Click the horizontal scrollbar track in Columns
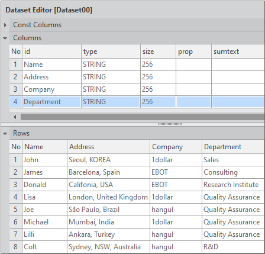265x254 pixels. coord(143,117)
